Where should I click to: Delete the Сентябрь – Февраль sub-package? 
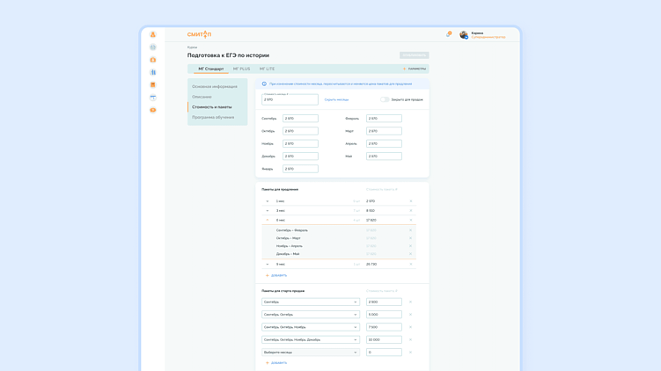pos(411,230)
